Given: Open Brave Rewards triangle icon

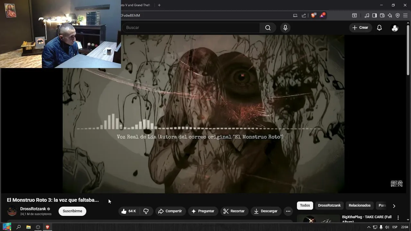Looking at the screenshot, I should (x=322, y=15).
